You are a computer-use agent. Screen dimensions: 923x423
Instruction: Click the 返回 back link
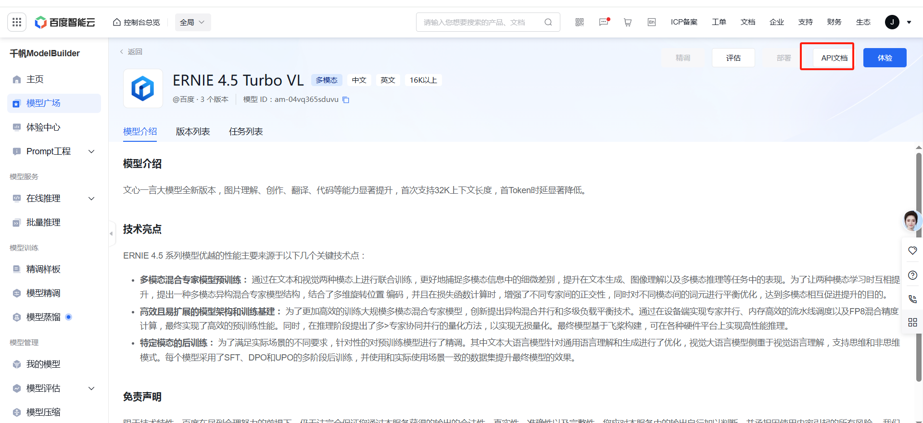(x=131, y=52)
